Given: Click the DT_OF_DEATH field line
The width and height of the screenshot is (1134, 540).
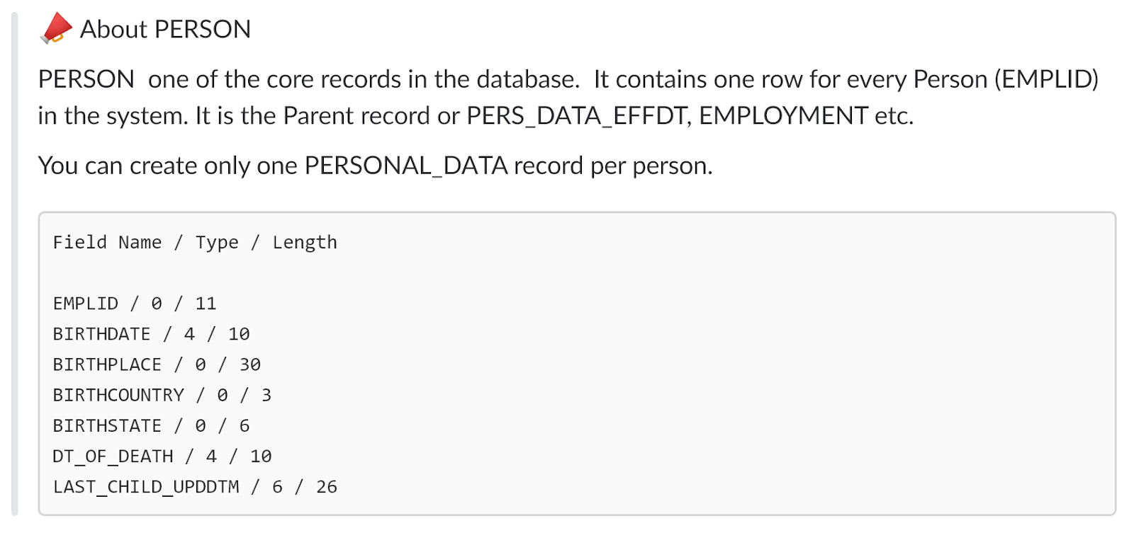Looking at the screenshot, I should (x=162, y=456).
